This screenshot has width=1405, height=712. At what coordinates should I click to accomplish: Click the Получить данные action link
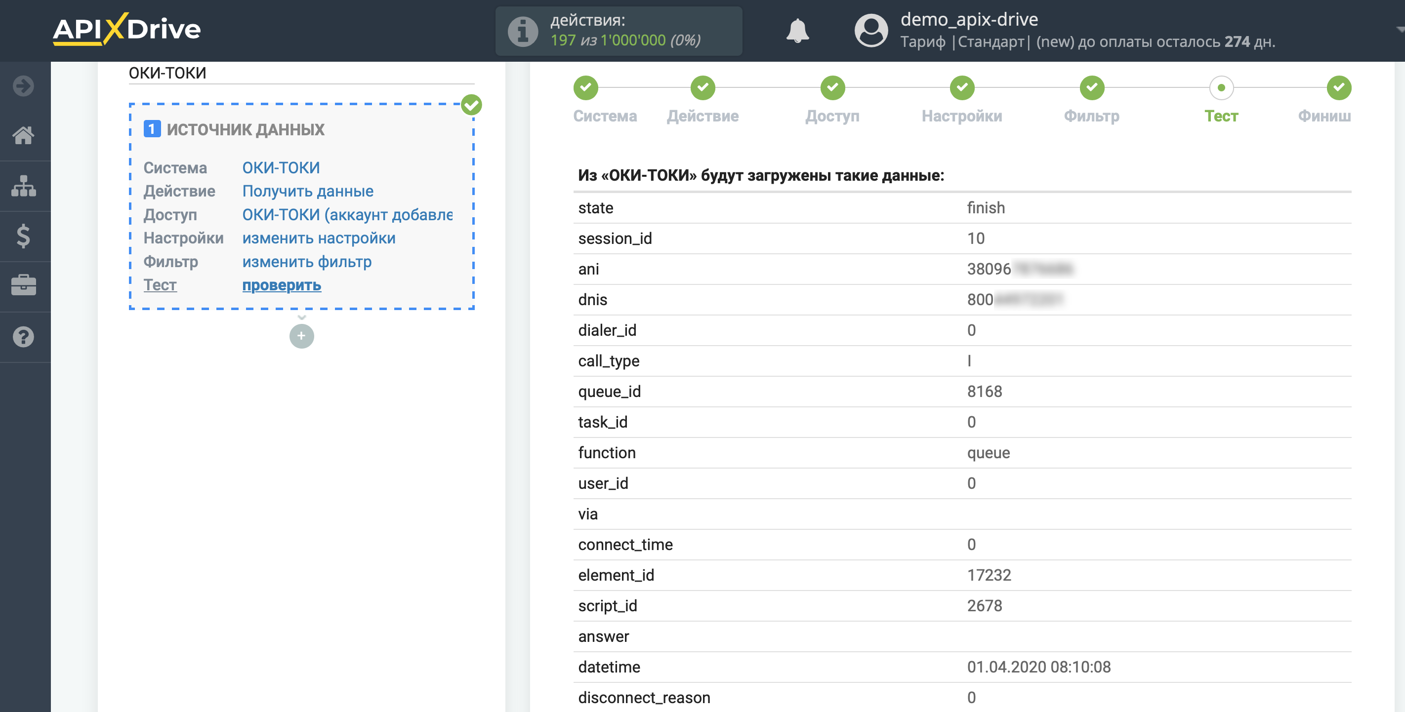coord(308,191)
